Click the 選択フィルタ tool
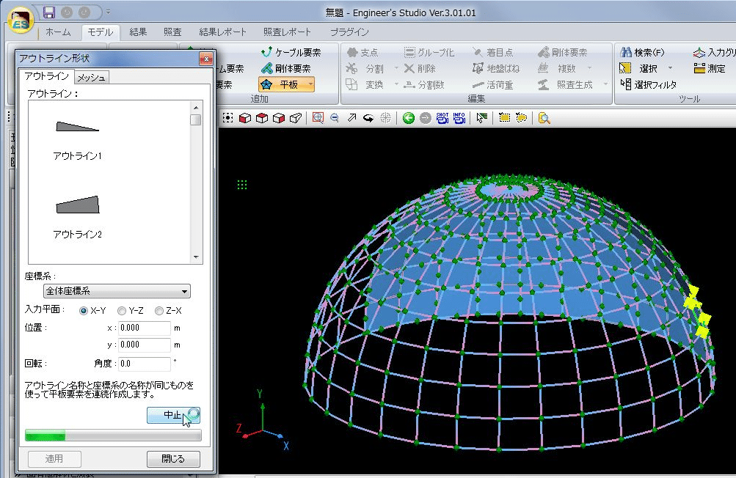 pos(648,85)
